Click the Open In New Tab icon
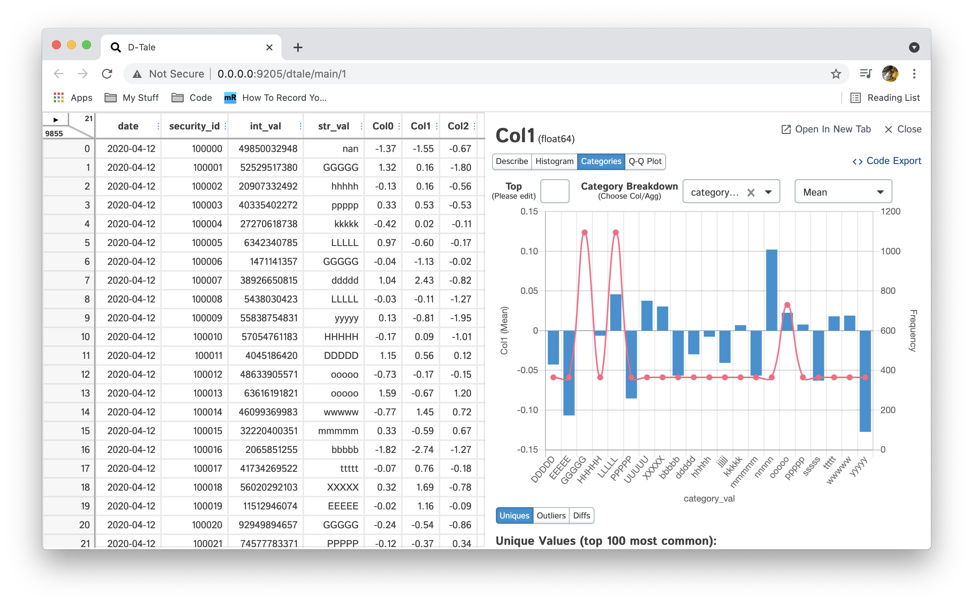Screen dimensions: 973x605 (x=786, y=129)
